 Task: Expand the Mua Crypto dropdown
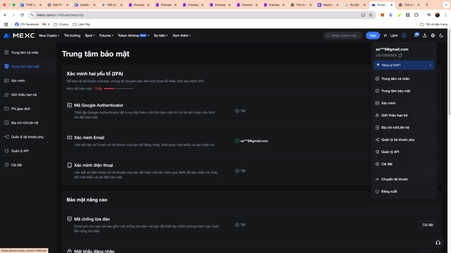[x=49, y=36]
